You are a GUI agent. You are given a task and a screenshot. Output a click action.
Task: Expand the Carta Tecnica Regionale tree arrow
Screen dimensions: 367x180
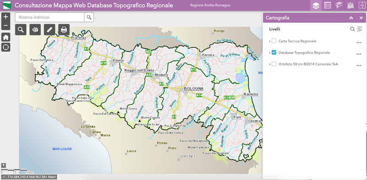270,41
